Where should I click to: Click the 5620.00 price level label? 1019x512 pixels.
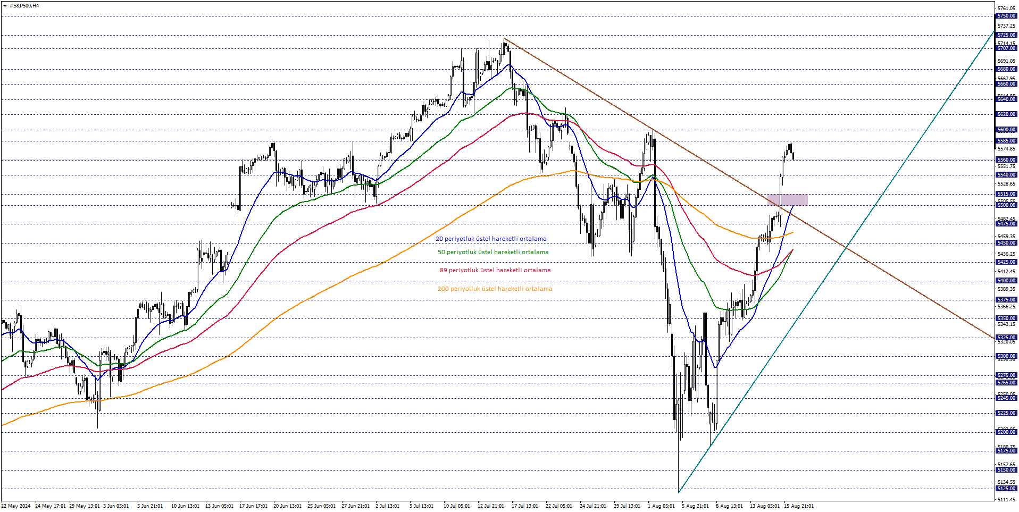pyautogui.click(x=1006, y=114)
